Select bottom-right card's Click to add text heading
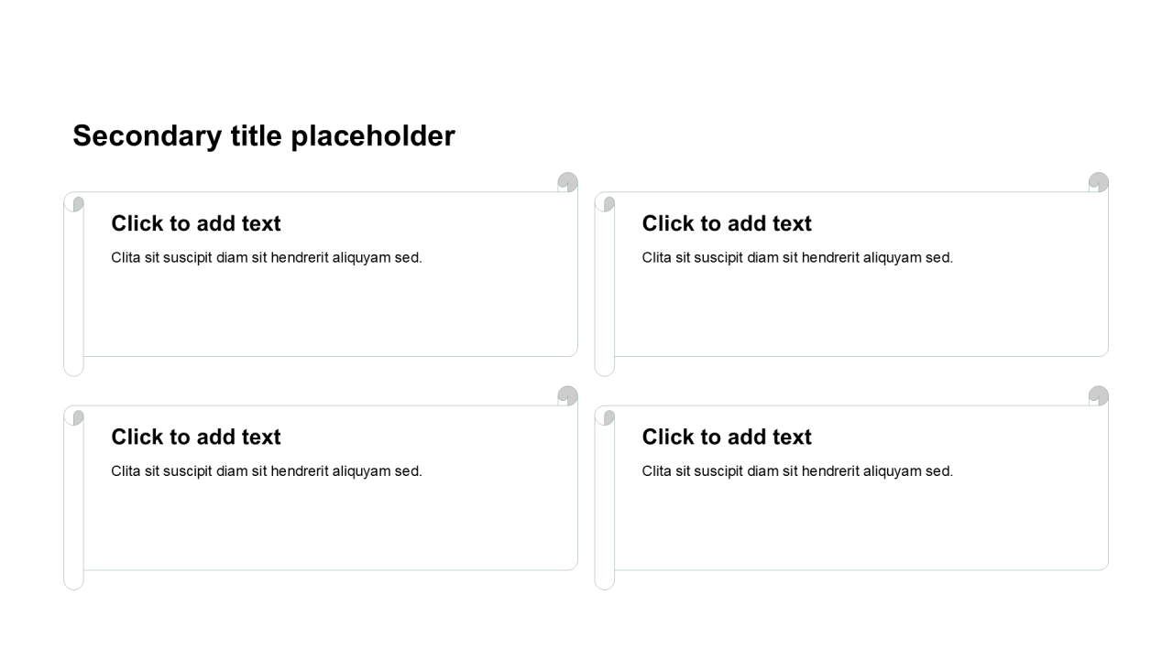This screenshot has height=659, width=1173. click(x=727, y=438)
